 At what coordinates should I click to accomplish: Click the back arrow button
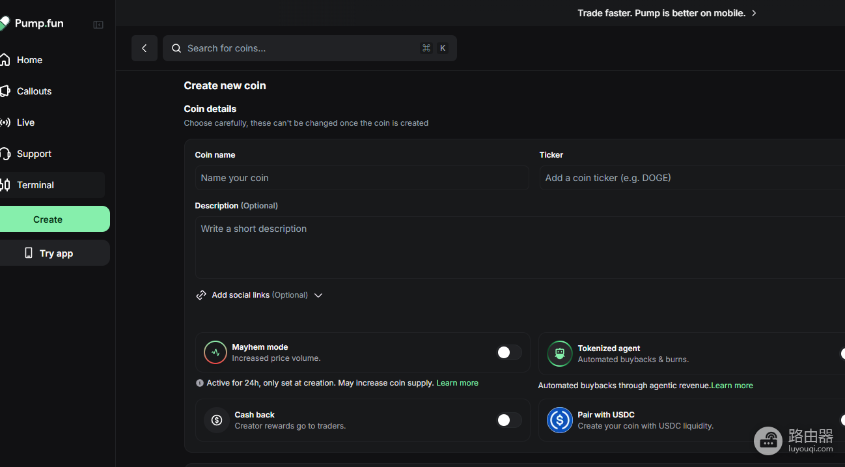click(145, 48)
